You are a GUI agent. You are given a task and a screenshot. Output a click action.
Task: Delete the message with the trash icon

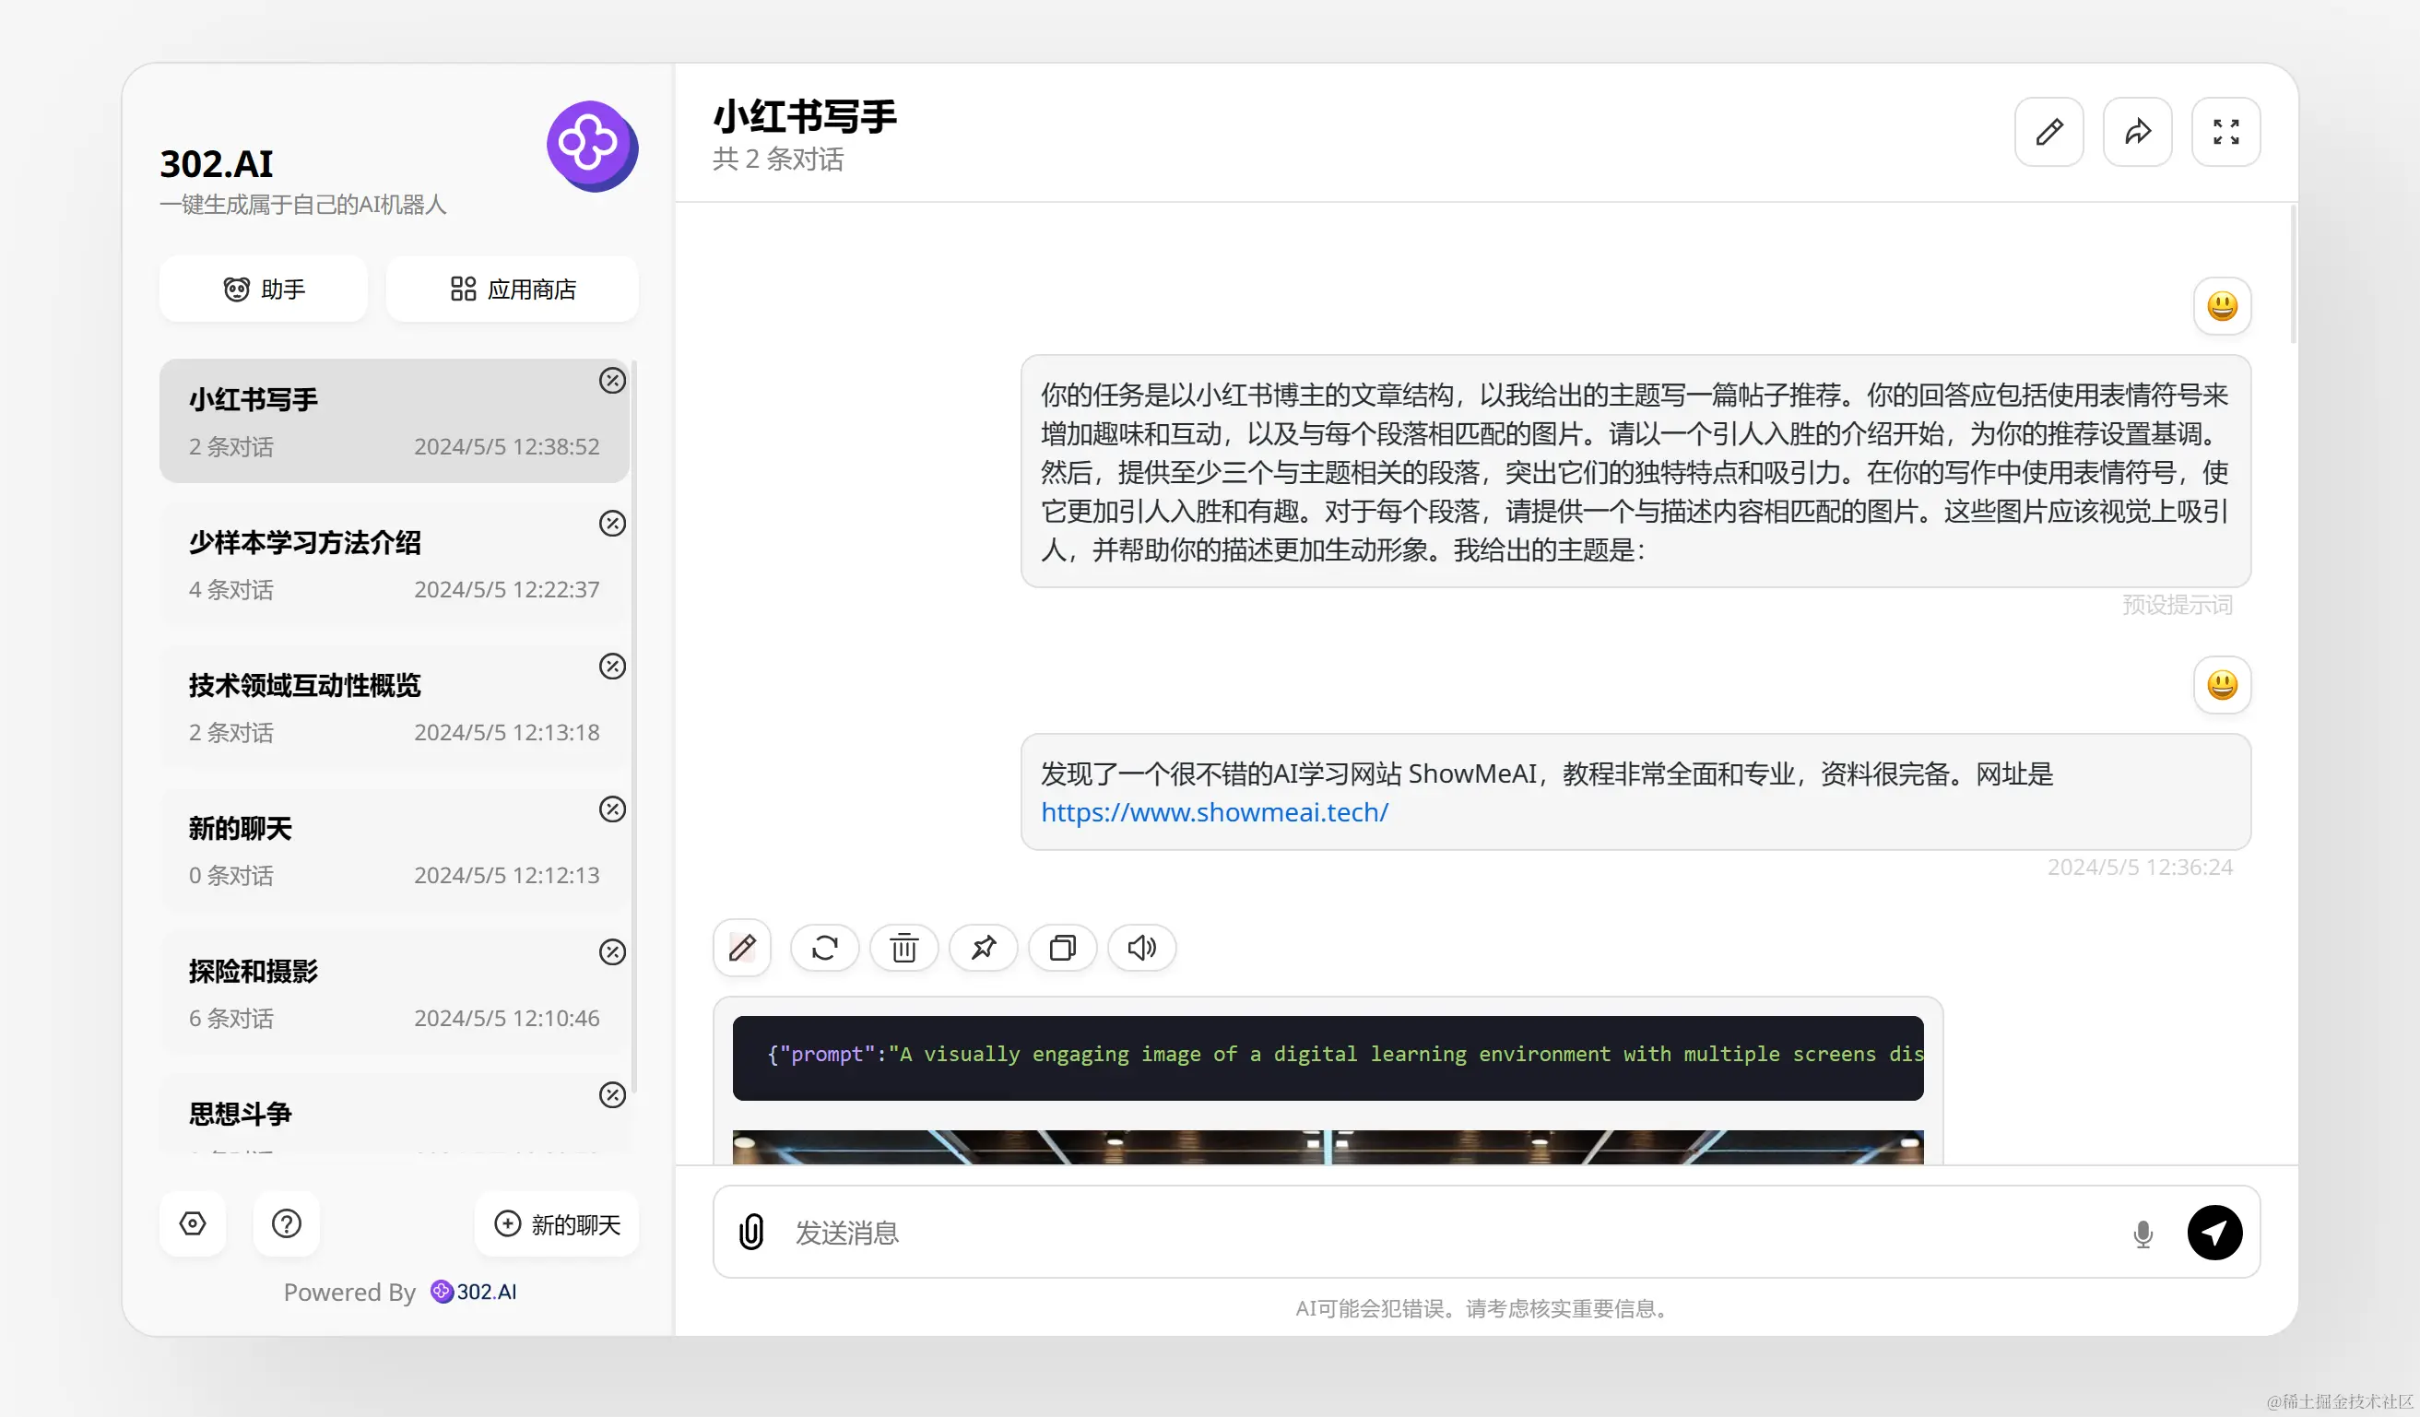[903, 948]
